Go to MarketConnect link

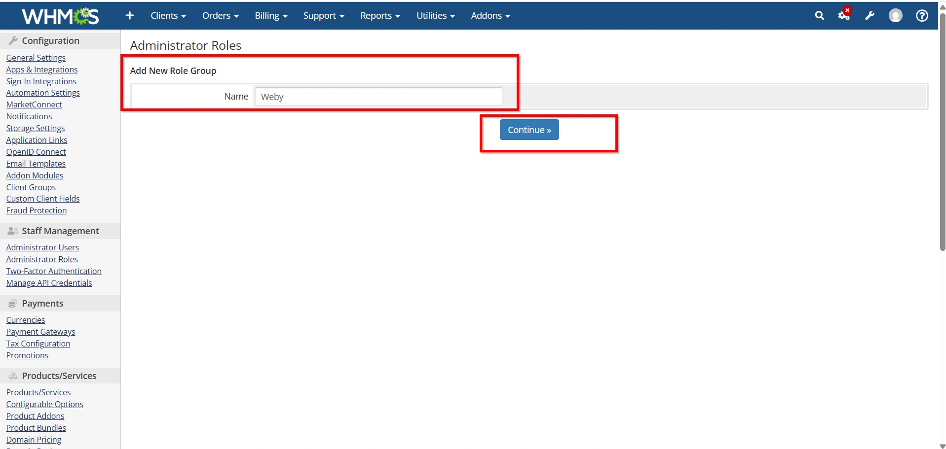point(34,104)
